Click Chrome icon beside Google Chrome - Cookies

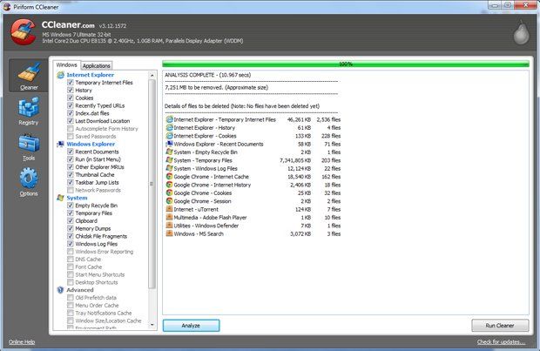coord(169,192)
